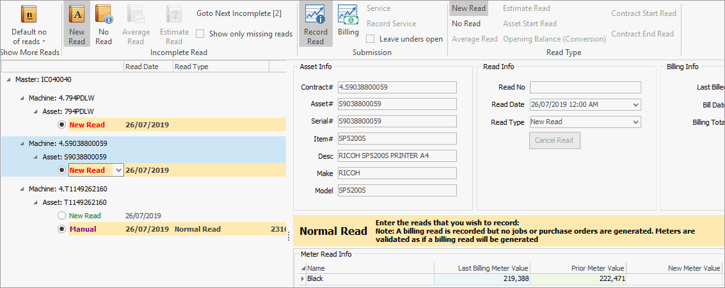This screenshot has width=725, height=288.
Task: Collapse the Master: IC040040 node
Action: pyautogui.click(x=9, y=79)
